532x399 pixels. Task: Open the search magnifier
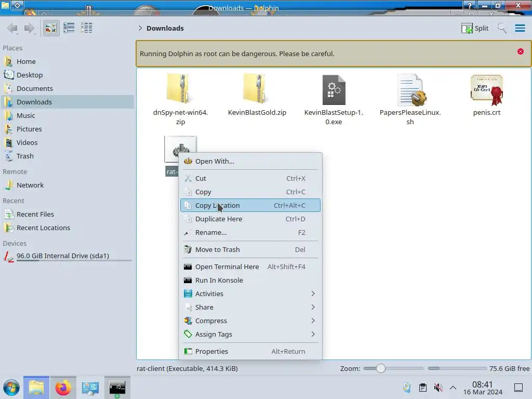[502, 28]
